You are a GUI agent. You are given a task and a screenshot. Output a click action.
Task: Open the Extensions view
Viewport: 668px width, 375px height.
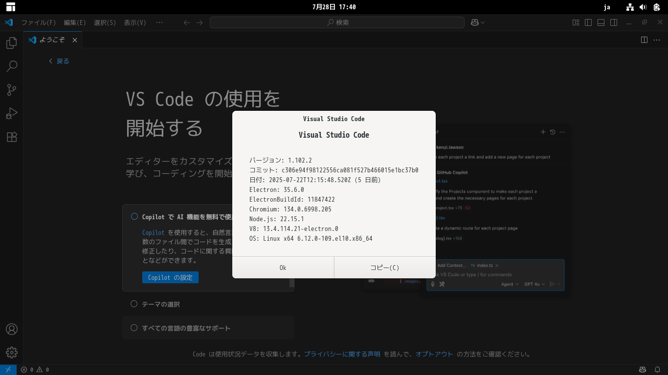[x=12, y=137]
